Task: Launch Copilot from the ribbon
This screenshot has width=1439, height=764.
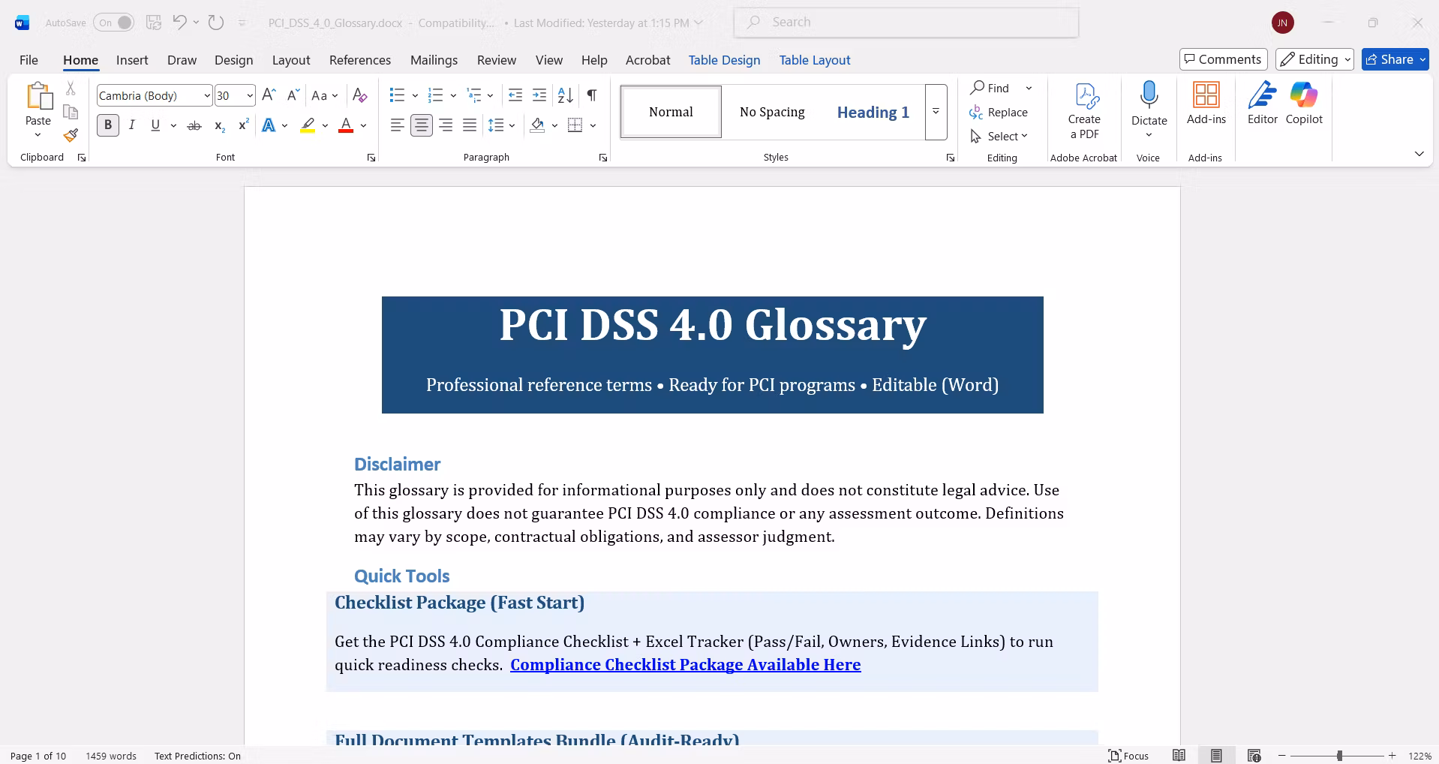Action: (1304, 104)
